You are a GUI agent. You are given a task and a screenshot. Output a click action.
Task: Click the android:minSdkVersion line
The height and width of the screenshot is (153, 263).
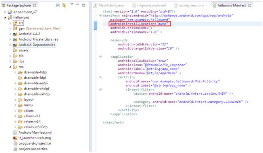143,45
